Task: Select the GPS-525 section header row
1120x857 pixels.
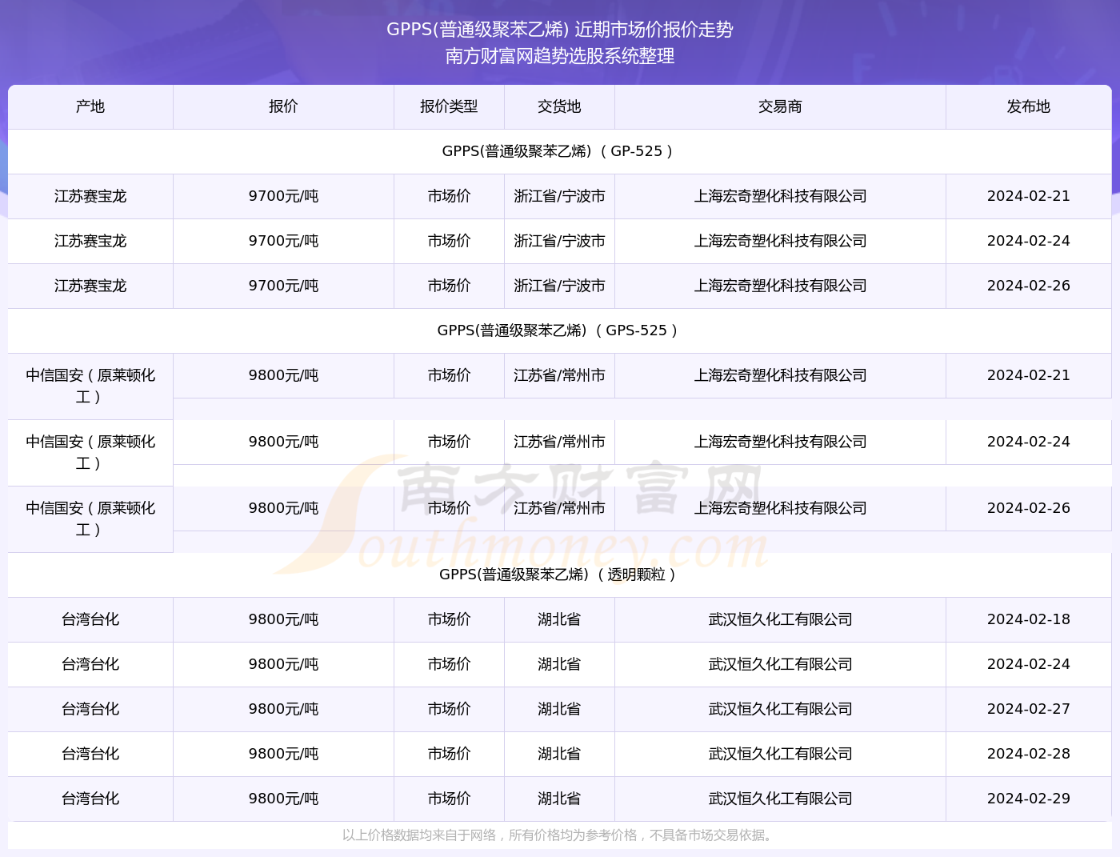Action: tap(558, 330)
